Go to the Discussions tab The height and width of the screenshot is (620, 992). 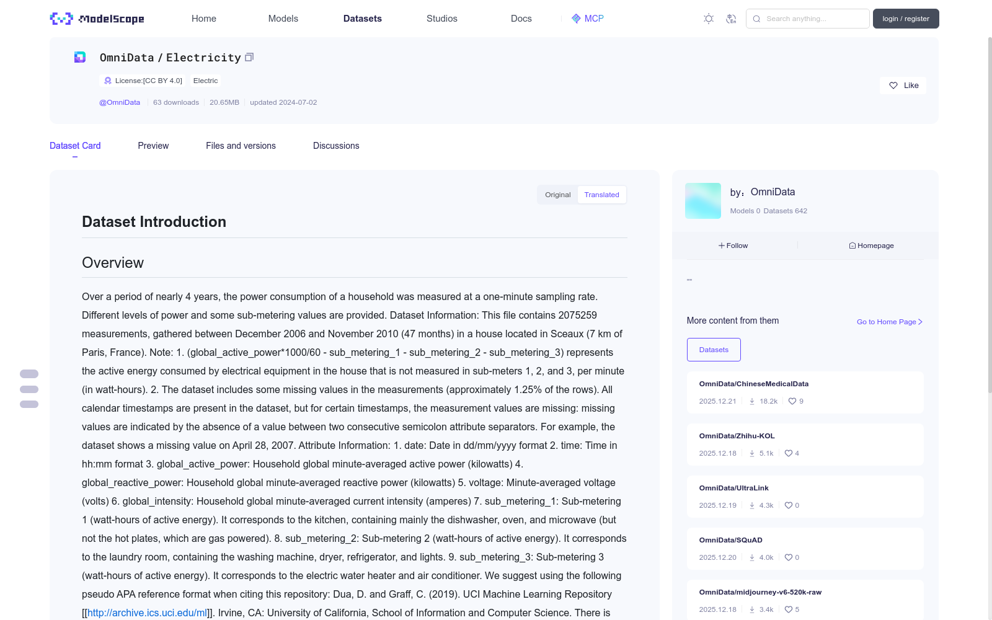(336, 146)
